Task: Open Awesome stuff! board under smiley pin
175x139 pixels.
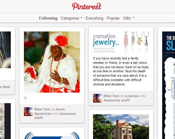Action: point(55,116)
